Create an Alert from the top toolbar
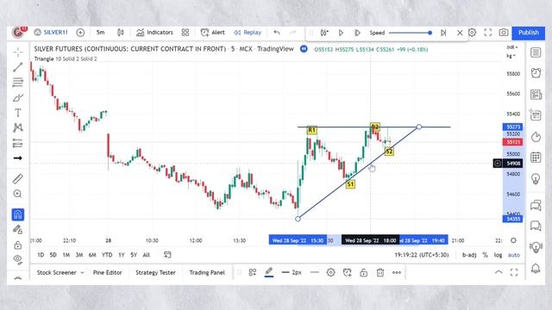Image resolution: width=552 pixels, height=310 pixels. [x=213, y=33]
